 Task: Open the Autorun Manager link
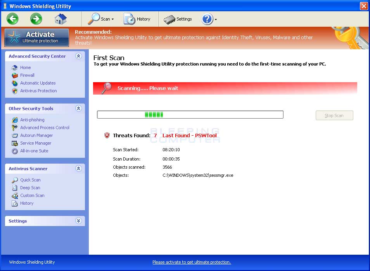pos(36,136)
